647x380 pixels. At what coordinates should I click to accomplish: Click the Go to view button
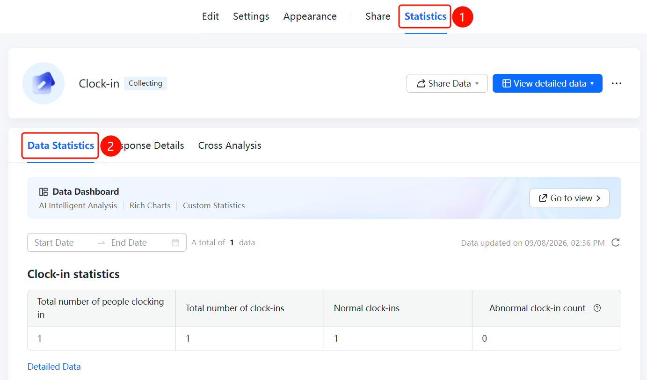pos(569,198)
